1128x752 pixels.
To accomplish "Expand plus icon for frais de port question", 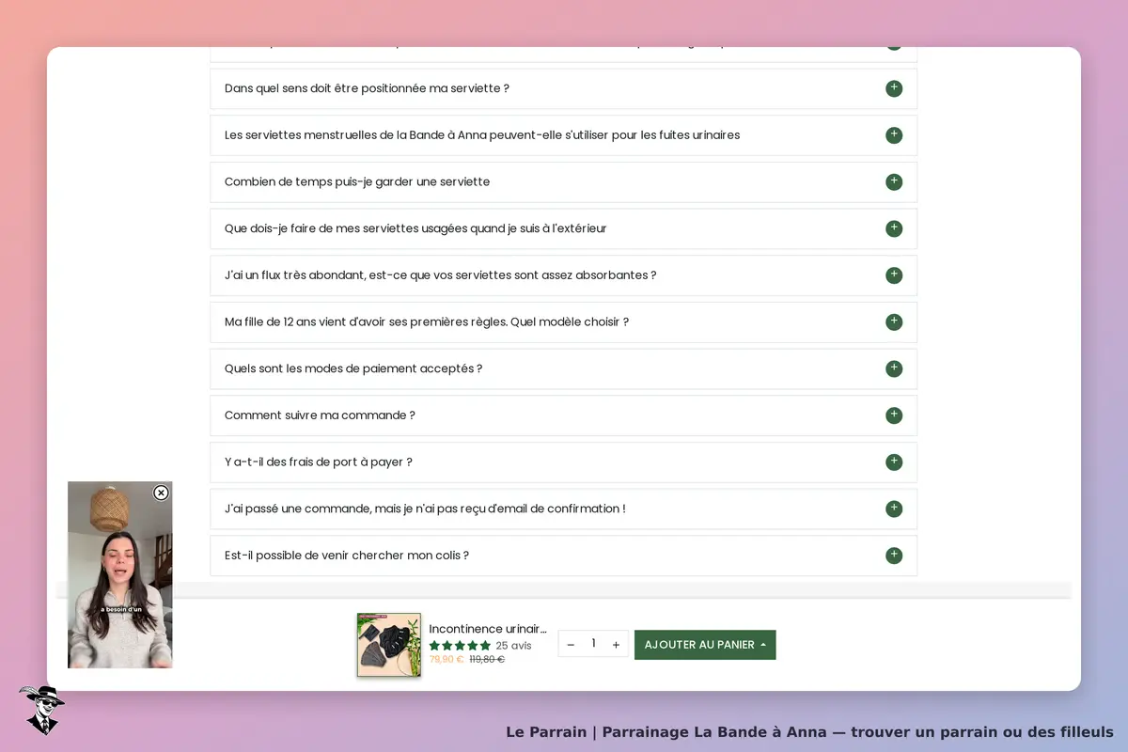I will pos(894,462).
